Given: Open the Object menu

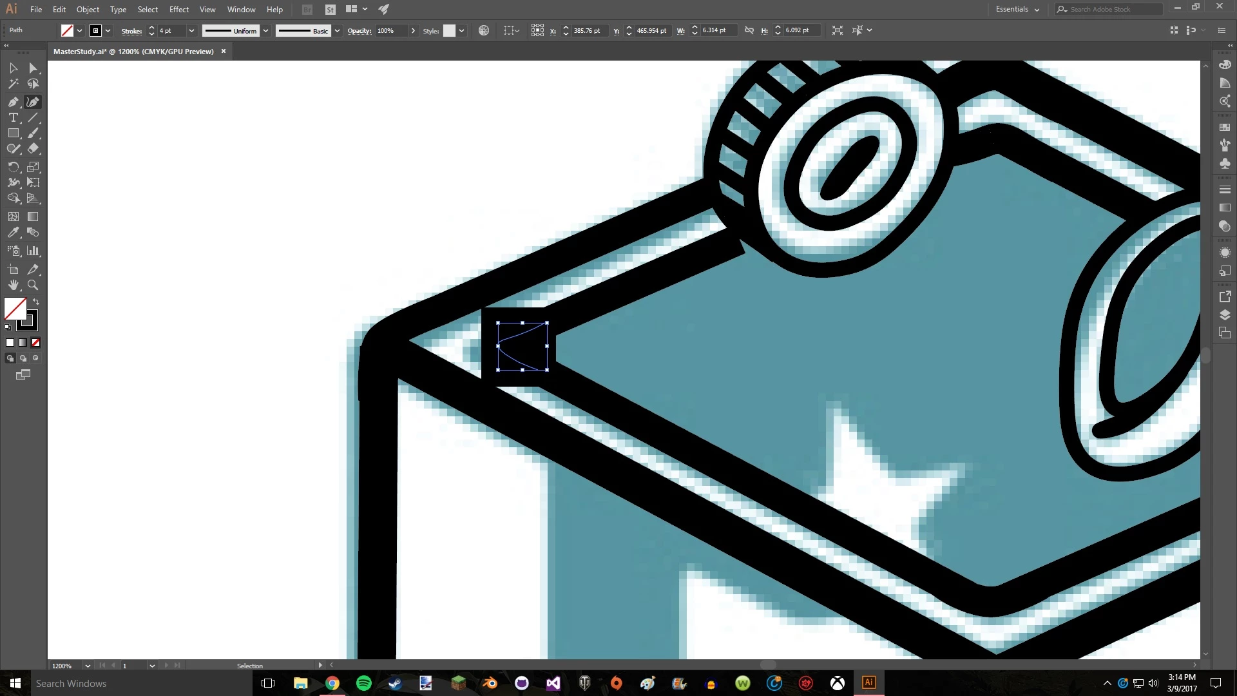Looking at the screenshot, I should [x=88, y=9].
